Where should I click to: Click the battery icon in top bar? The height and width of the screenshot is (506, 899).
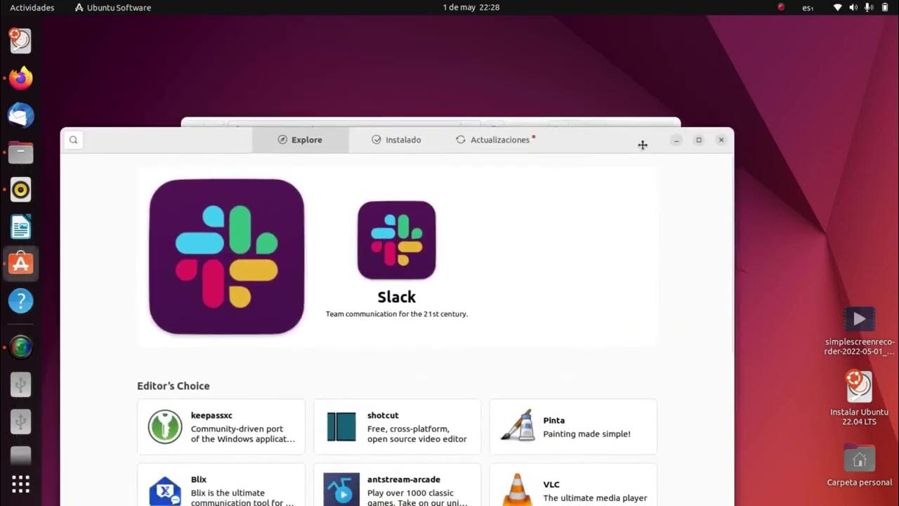coord(884,8)
